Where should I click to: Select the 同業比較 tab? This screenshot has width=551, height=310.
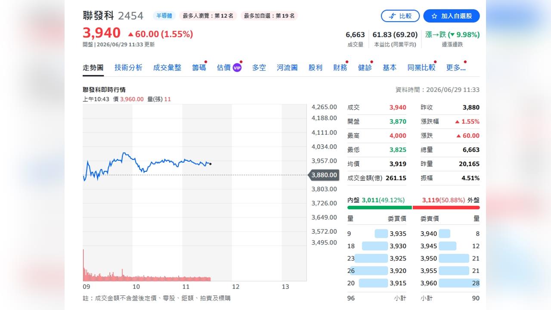[421, 68]
